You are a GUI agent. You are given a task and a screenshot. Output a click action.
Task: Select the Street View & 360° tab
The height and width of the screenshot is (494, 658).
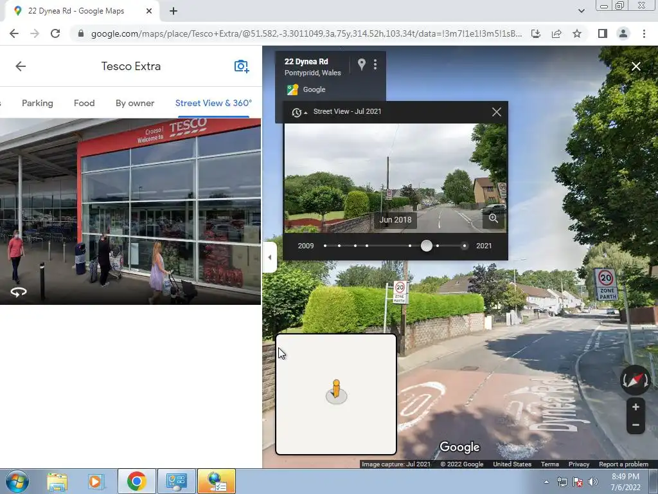[213, 103]
